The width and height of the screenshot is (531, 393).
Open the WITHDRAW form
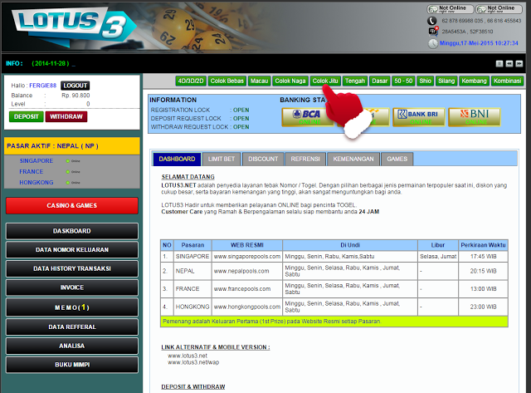(x=66, y=116)
